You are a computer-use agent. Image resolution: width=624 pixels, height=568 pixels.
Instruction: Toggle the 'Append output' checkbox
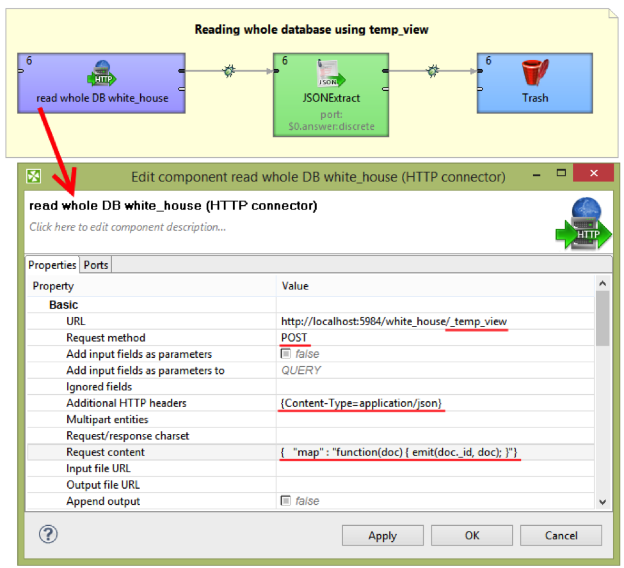click(286, 501)
